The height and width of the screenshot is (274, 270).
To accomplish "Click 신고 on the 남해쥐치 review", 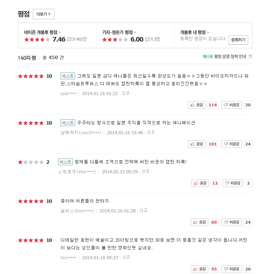I will pos(151,132).
